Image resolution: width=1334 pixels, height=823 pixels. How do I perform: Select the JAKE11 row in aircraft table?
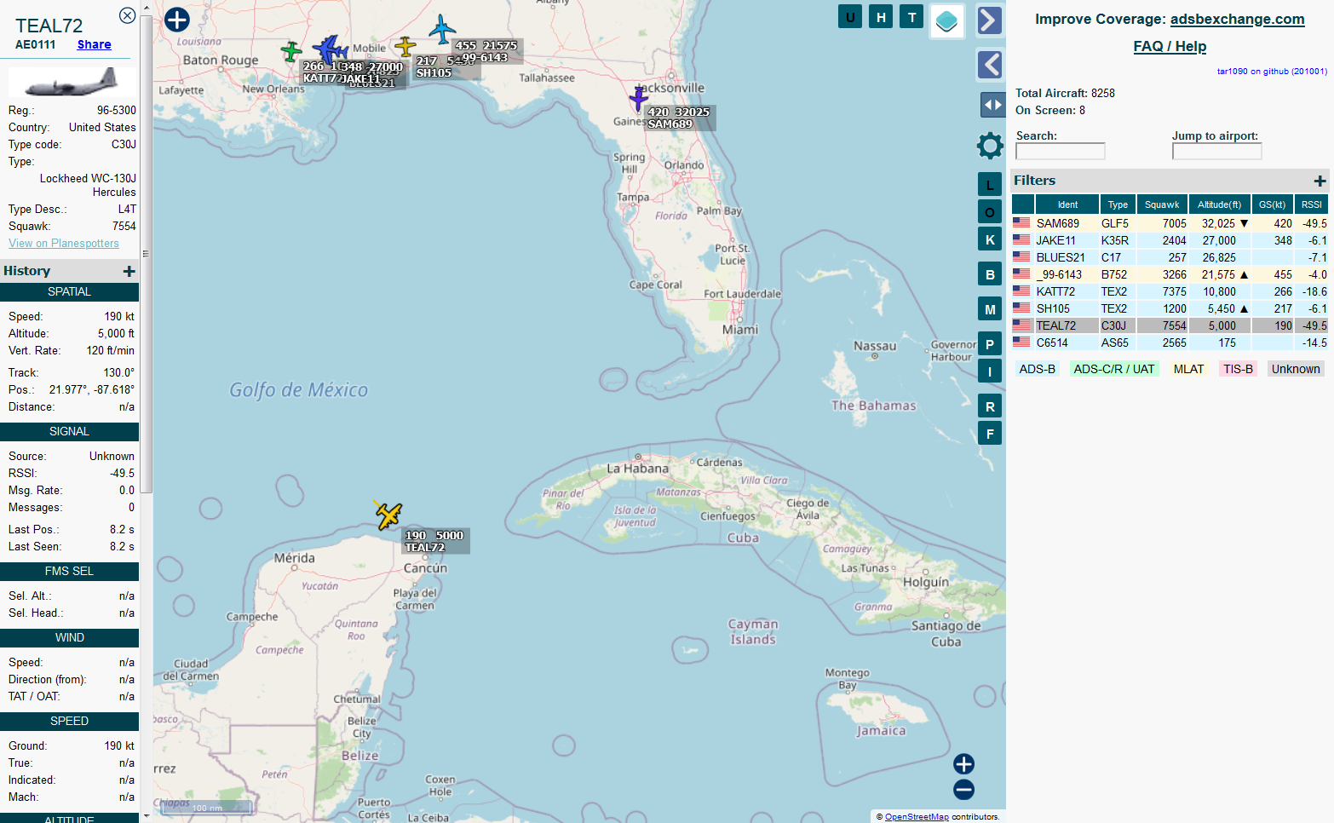(x=1170, y=240)
